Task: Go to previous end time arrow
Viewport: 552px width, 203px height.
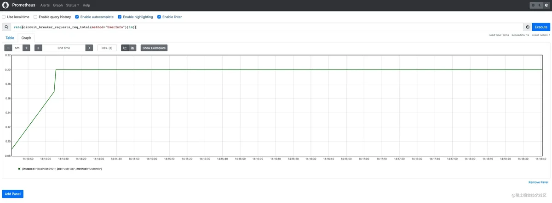Action: click(x=39, y=48)
